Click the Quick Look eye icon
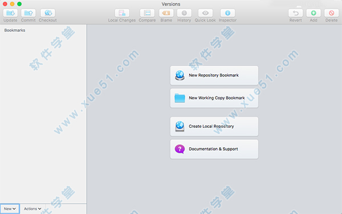 205,13
